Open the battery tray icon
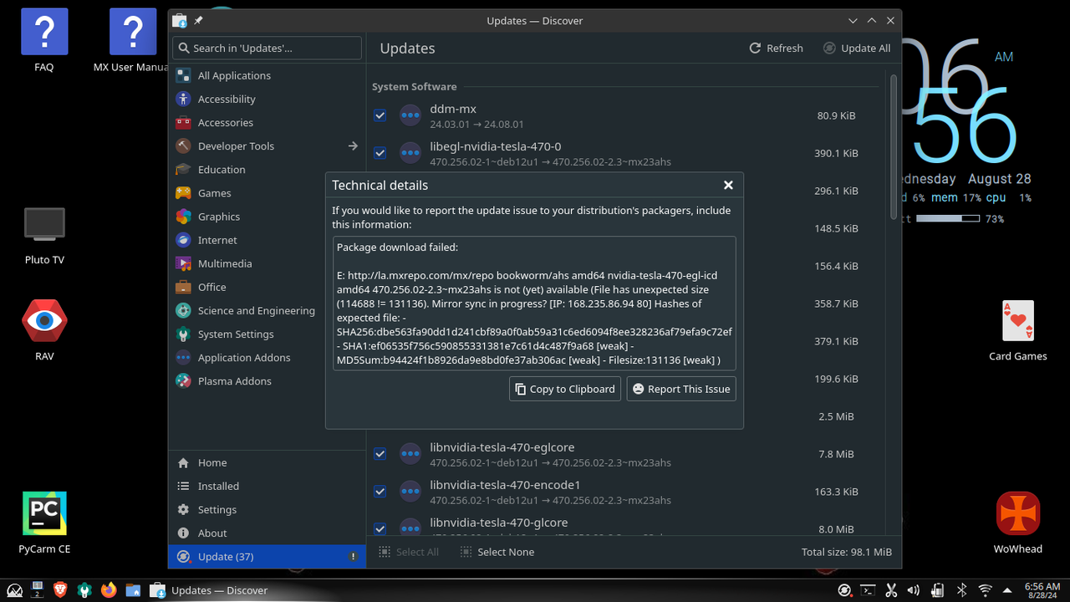1070x602 pixels. [938, 590]
